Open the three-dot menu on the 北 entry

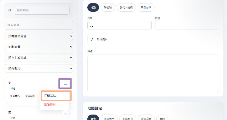(66, 84)
